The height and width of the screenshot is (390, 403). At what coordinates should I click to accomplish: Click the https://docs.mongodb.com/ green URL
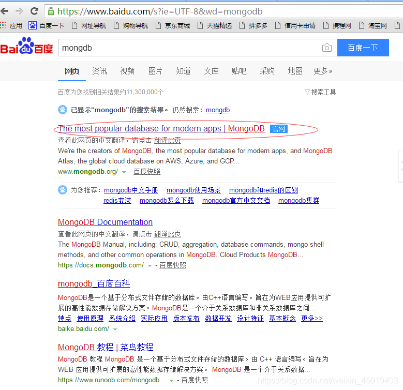pyautogui.click(x=101, y=265)
